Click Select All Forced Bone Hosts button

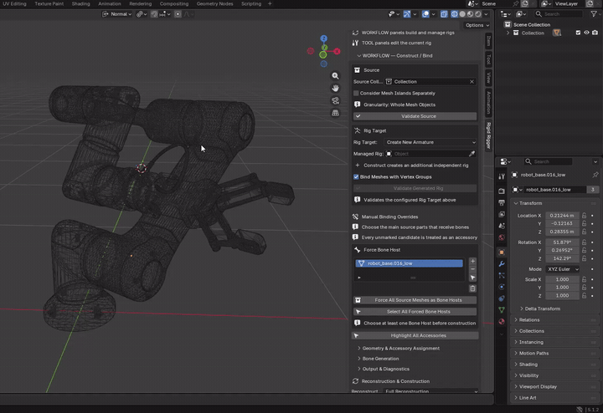pos(415,312)
